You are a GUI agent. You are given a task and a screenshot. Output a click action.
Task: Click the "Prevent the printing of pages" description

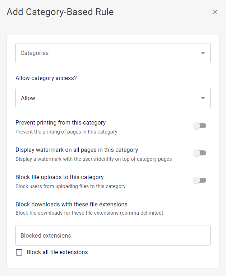click(66, 132)
